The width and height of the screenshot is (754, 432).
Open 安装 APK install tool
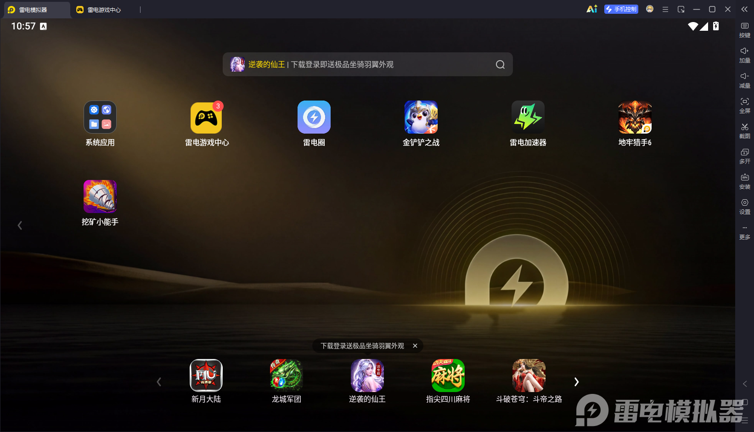pos(745,181)
